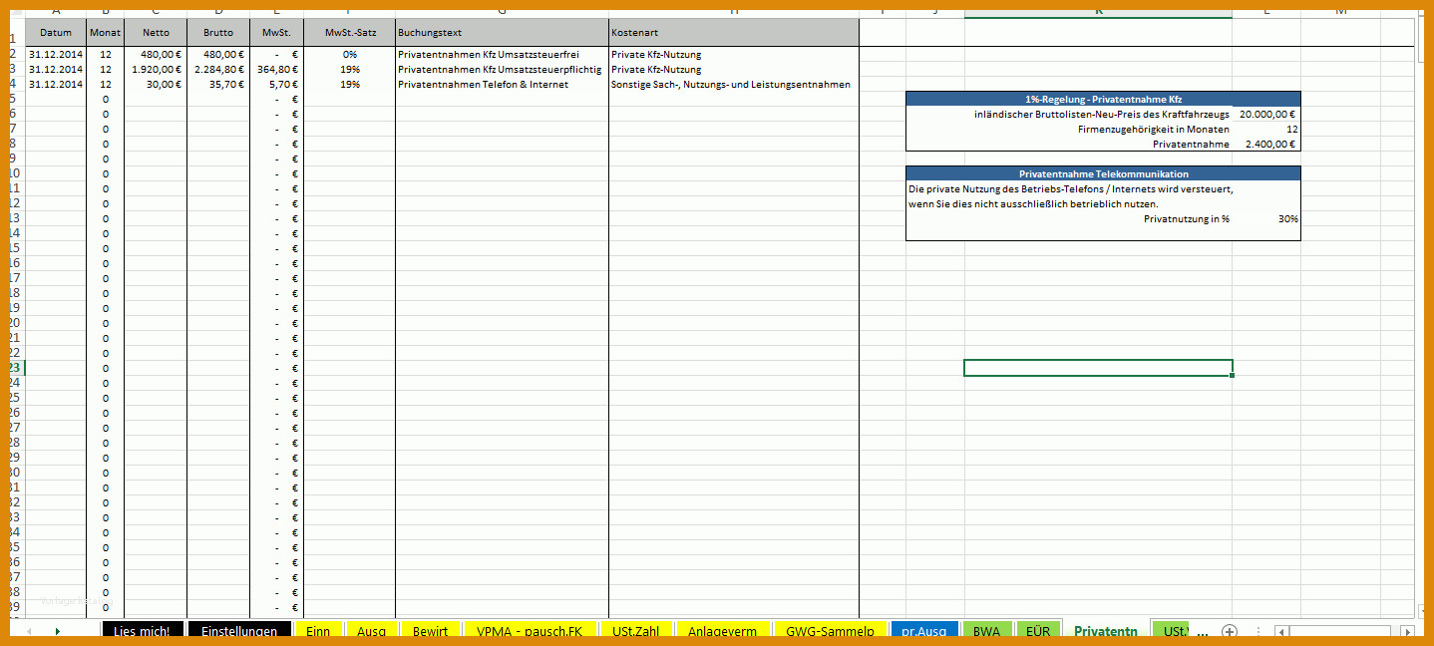Select the Brutto cell showing 35,70 €
The width and height of the screenshot is (1434, 646).
coord(218,84)
